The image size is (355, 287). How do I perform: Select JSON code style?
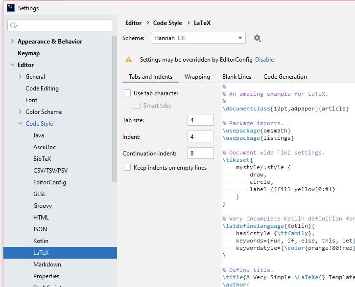(40, 229)
